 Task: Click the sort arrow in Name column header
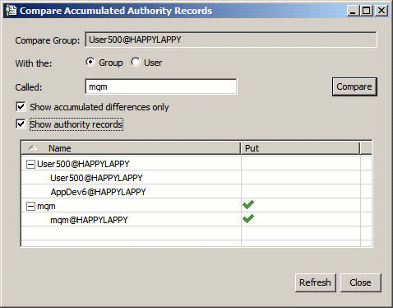(x=33, y=147)
